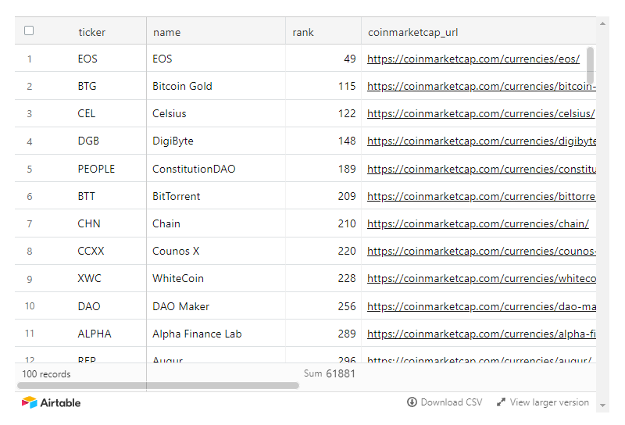Click row number 10
The image size is (625, 425).
[x=30, y=306]
